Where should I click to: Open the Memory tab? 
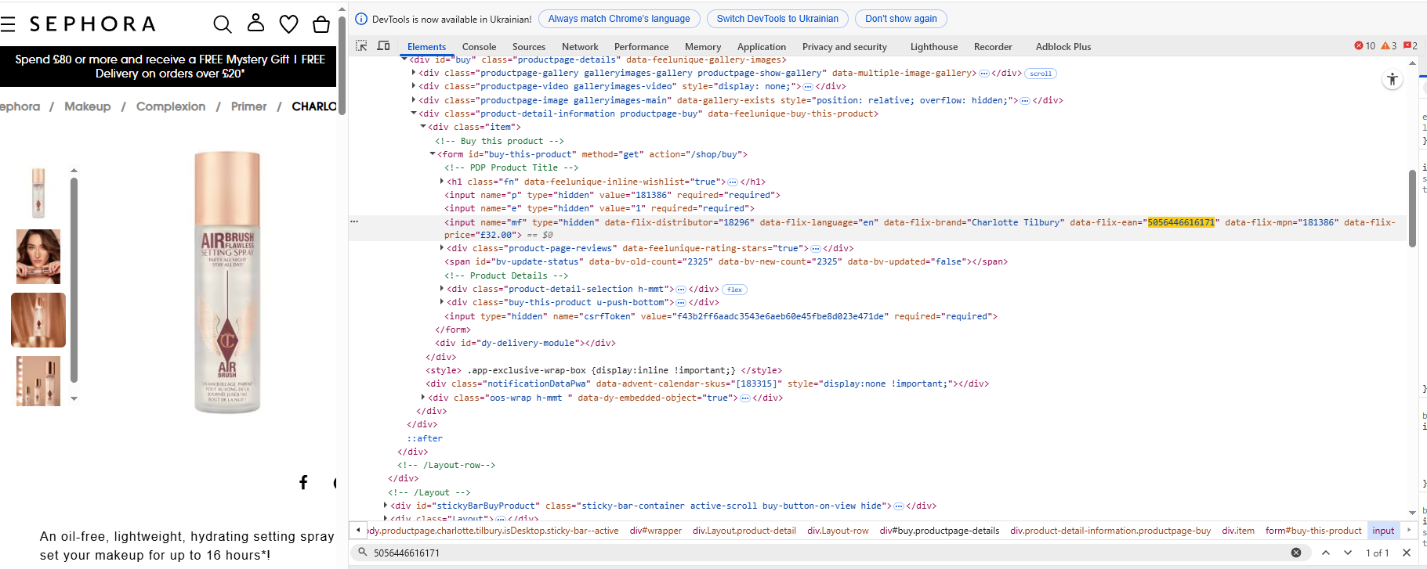[x=703, y=47]
